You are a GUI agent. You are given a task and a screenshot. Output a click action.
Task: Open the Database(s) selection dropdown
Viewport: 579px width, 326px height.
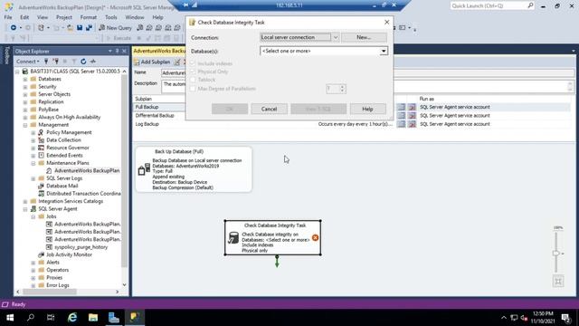coord(384,51)
